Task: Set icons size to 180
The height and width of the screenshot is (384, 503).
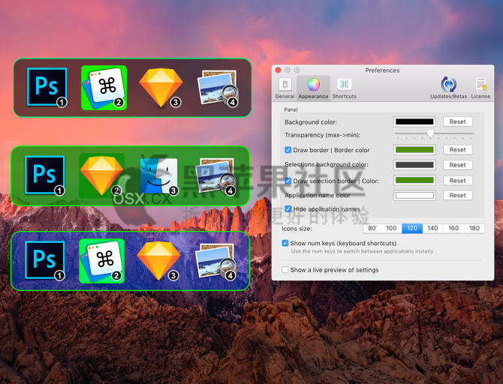Action: pos(474,228)
